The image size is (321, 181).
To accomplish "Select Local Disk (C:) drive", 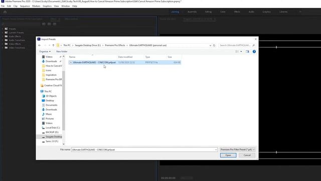I will [x=53, y=128].
